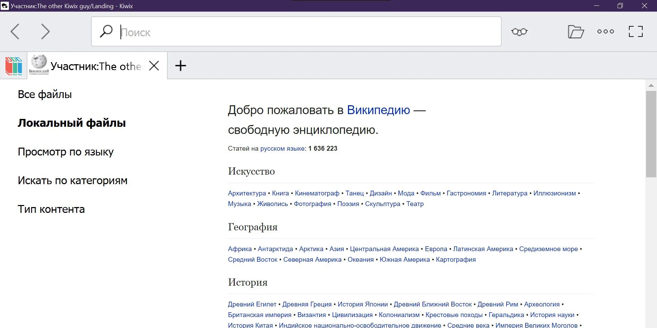The image size is (657, 328).
Task: Click the scrollbar up arrow
Action: coord(651,85)
